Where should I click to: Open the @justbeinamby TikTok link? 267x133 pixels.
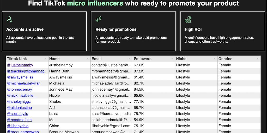[x=20, y=65]
